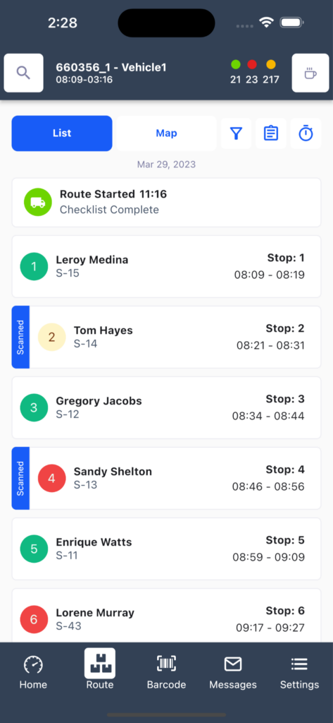Open the coffee cup break icon
The width and height of the screenshot is (333, 723).
(x=310, y=73)
